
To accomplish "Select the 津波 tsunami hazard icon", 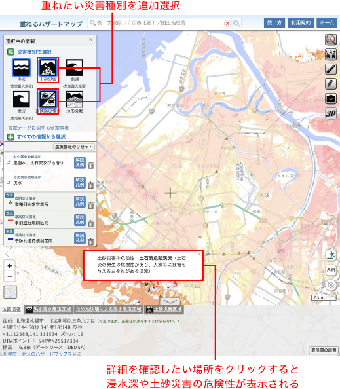I will 22,100.
